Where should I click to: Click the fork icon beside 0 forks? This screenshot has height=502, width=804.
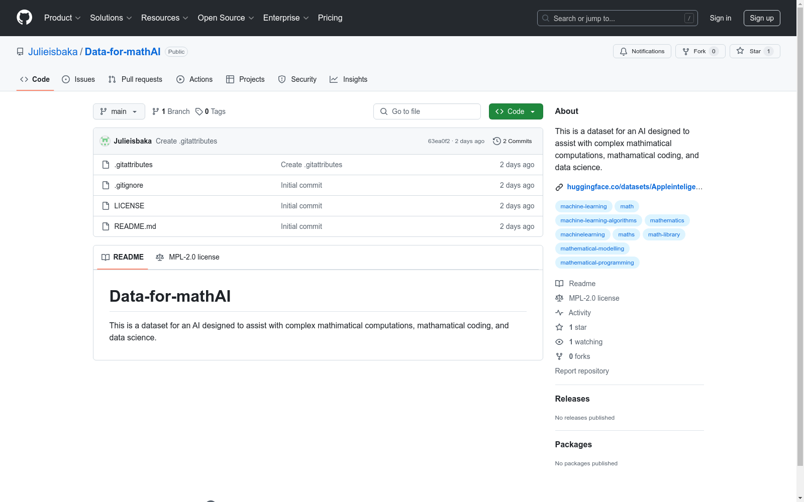(559, 356)
